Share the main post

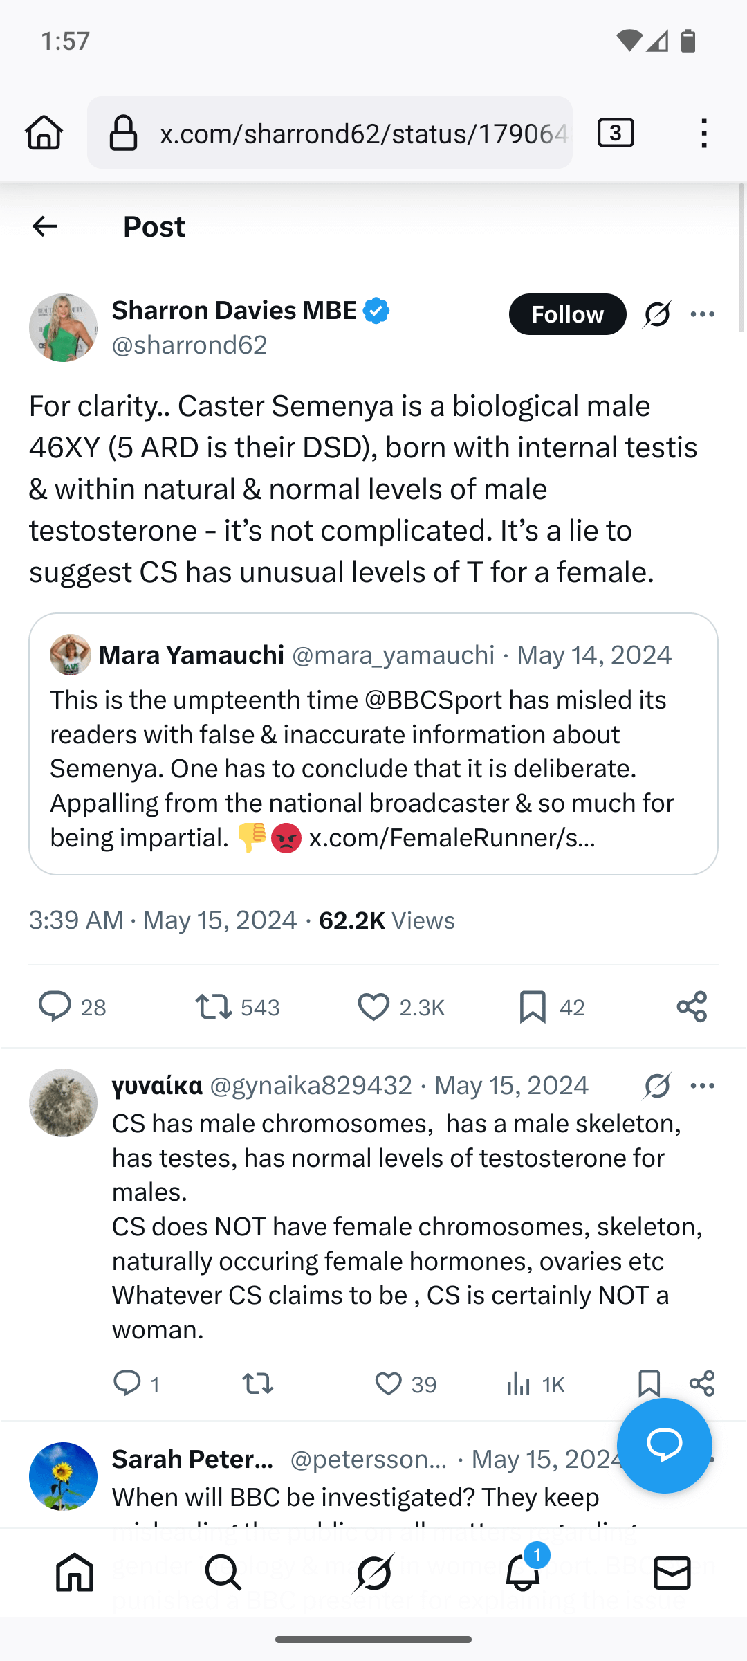coord(692,1006)
